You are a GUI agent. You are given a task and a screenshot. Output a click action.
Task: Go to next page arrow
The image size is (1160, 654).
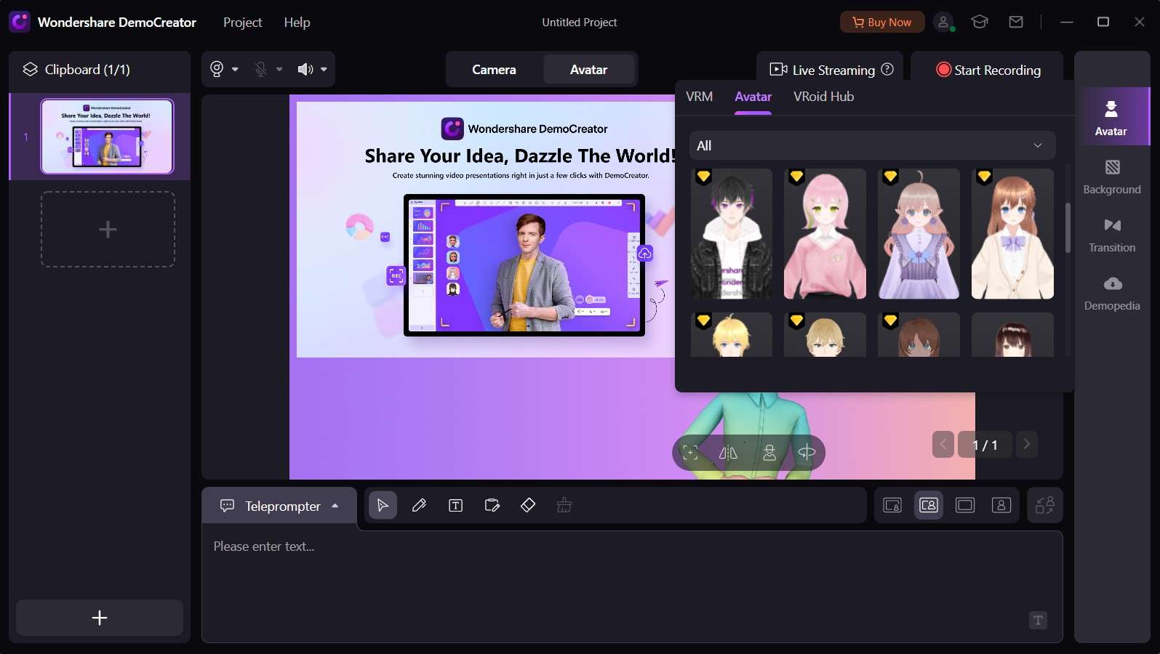point(1027,444)
